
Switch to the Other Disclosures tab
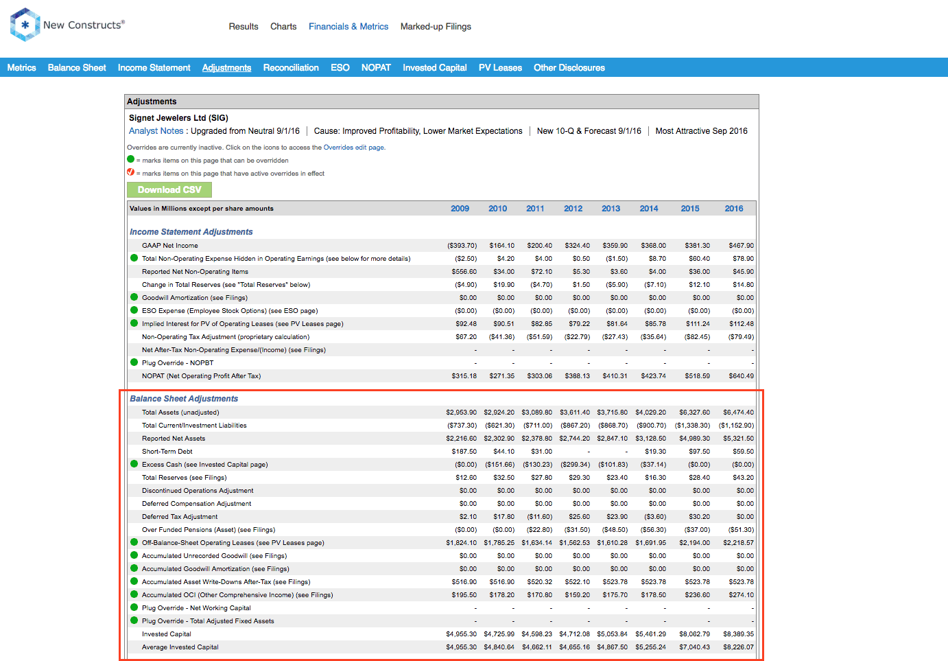tap(569, 67)
